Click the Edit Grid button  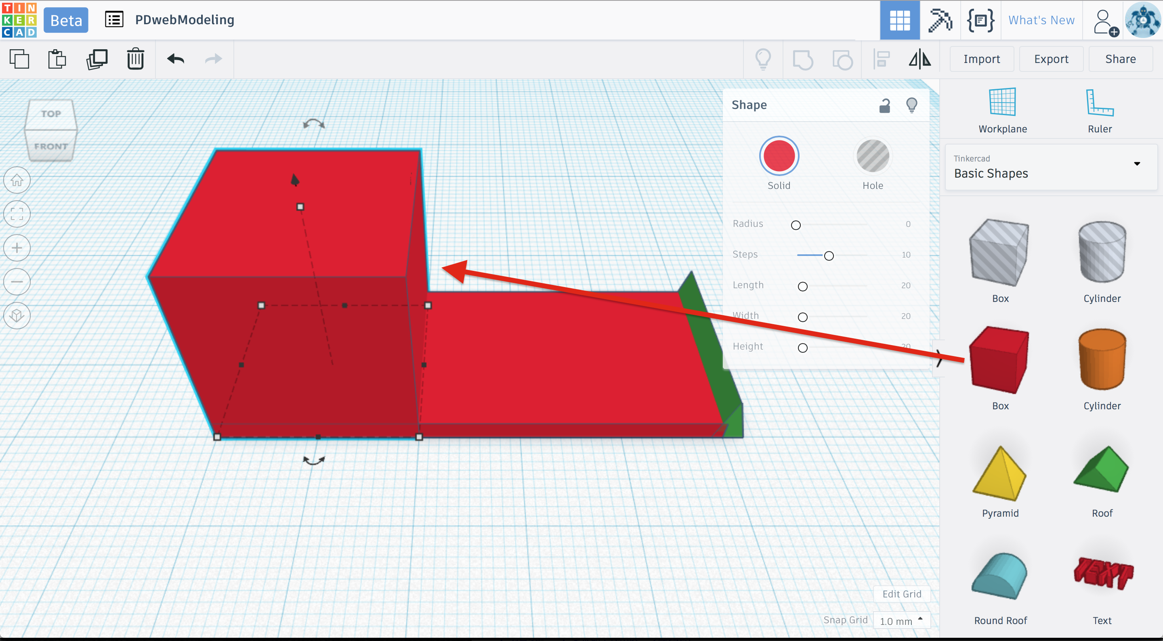pos(902,594)
